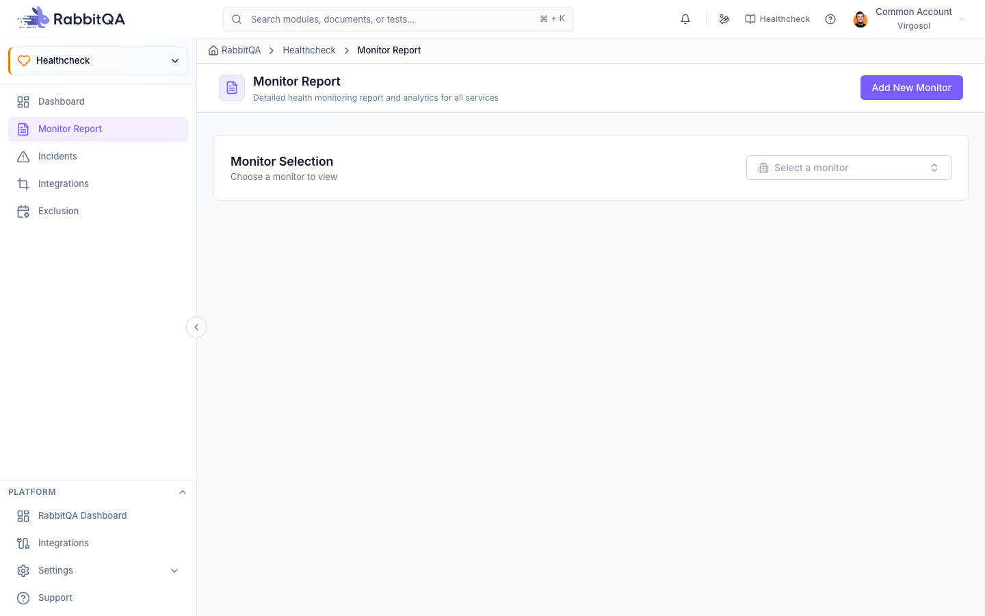Click the Monitor Report header page icon
Image resolution: width=985 pixels, height=616 pixels.
click(x=232, y=88)
